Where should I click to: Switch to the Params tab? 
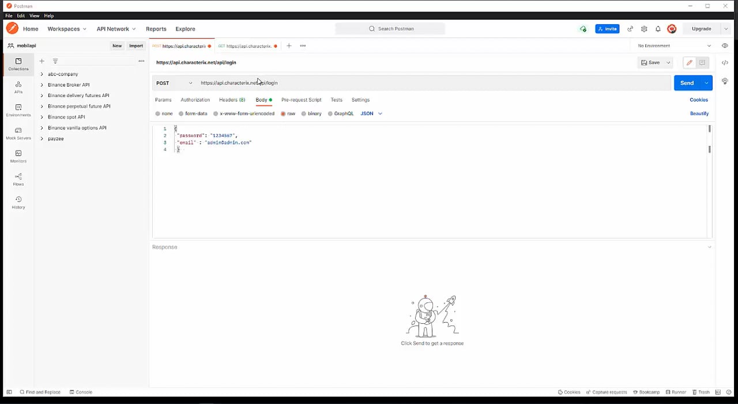[163, 100]
